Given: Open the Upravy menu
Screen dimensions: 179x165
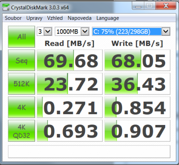Looking at the screenshot, I should 34,18.
